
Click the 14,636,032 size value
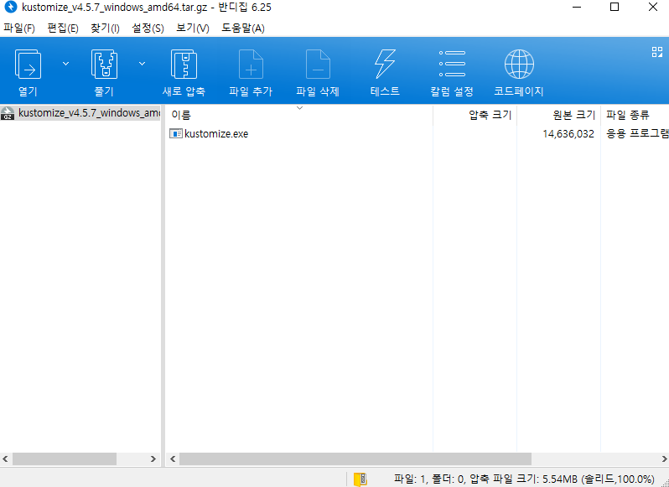[568, 134]
